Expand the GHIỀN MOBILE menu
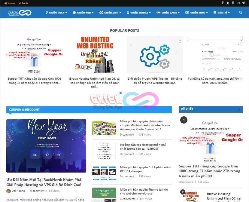249x202 pixels. (139, 13)
